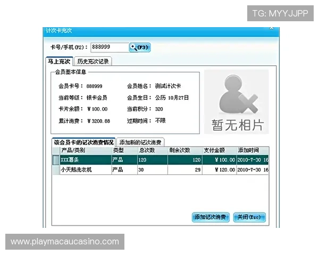
Task: Click the remaining count 29 cell
Action: [185, 169]
